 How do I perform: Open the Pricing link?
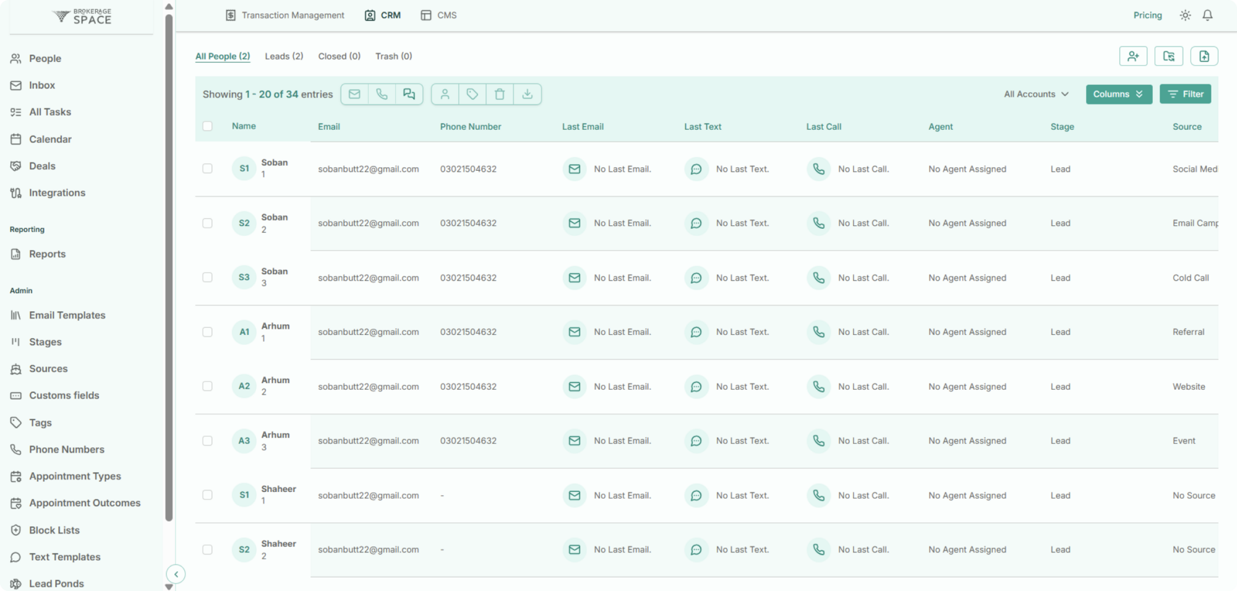coord(1147,15)
